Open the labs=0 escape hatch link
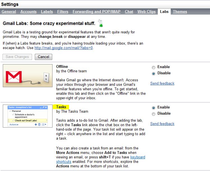 (x=64, y=48)
